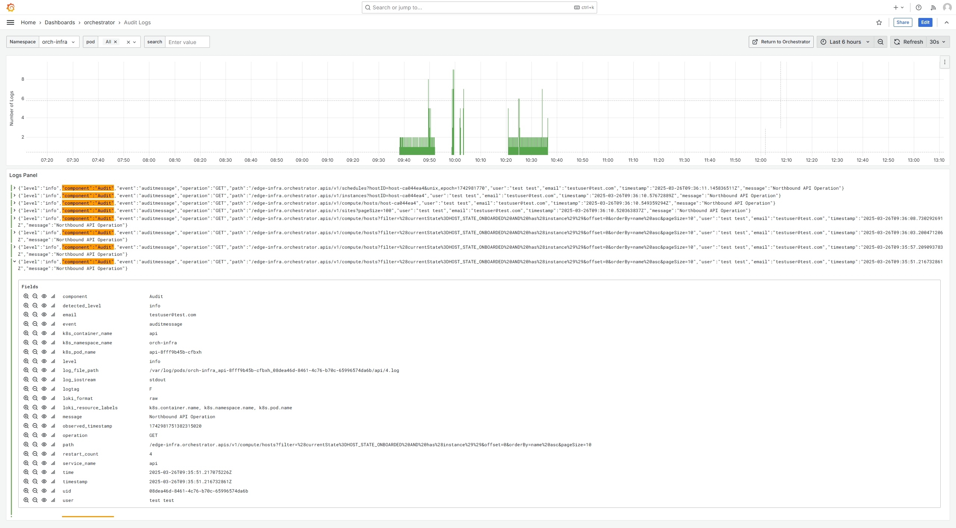Open the help question mark icon

(919, 7)
